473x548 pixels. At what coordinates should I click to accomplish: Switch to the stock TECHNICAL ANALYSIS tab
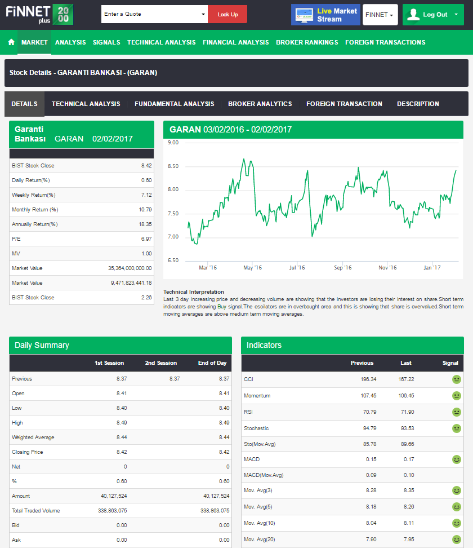(86, 104)
